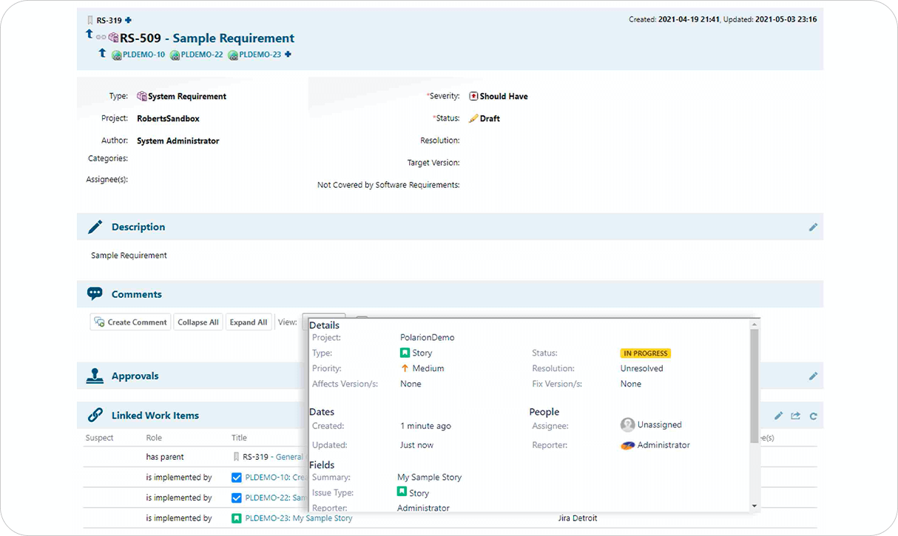
Task: Click the Issue Type Story icon in Fields
Action: pos(402,492)
